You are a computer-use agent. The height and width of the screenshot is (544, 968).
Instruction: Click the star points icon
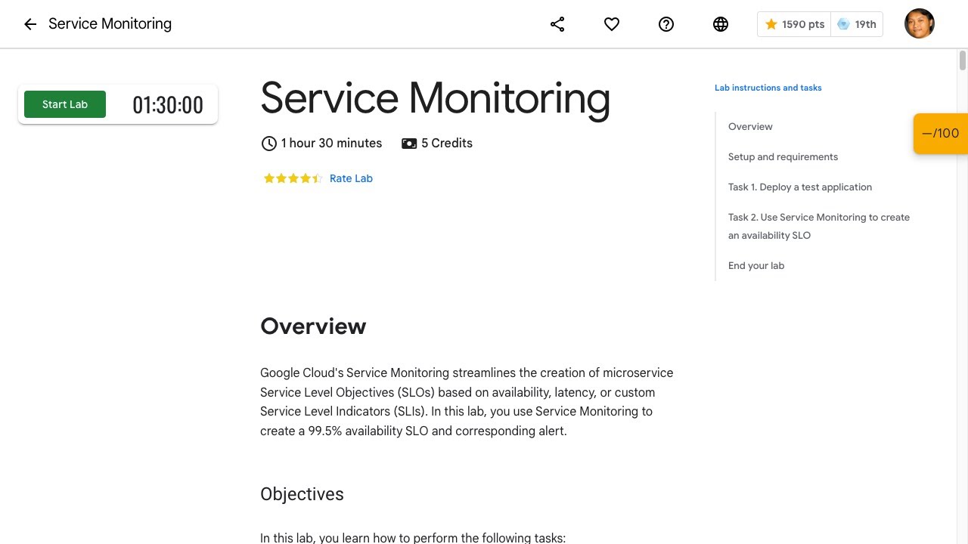click(771, 24)
